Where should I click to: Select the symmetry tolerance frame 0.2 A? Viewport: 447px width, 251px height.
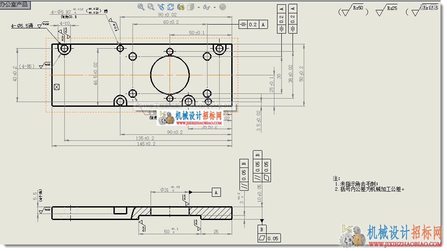point(253,25)
